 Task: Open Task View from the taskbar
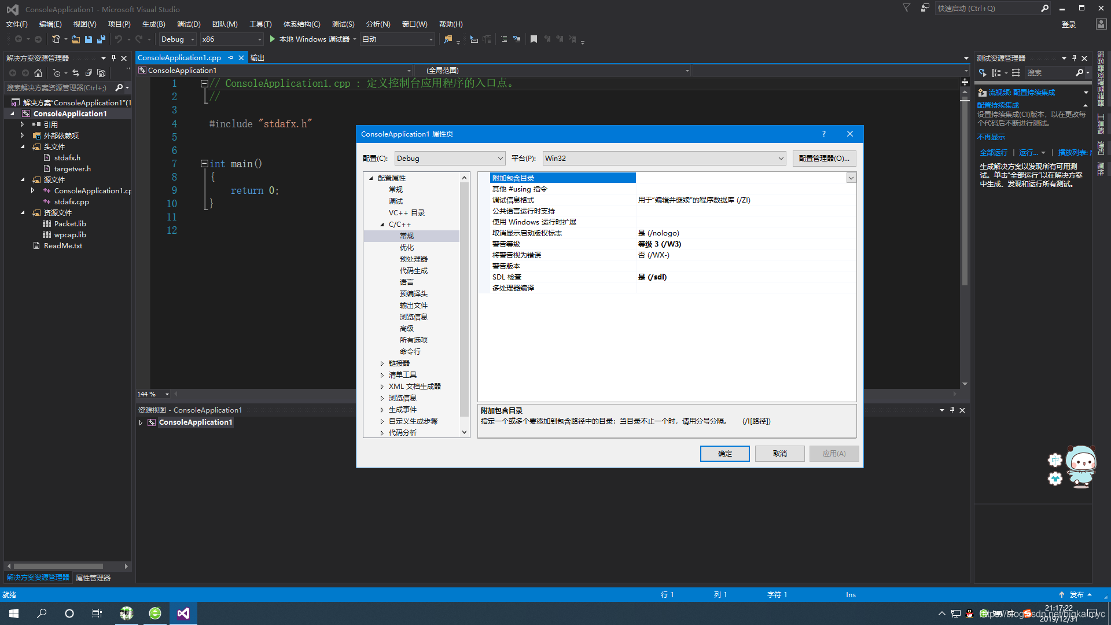click(97, 613)
